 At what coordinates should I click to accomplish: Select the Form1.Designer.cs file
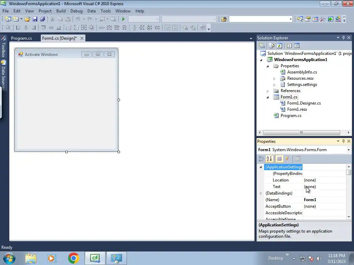tap(304, 103)
